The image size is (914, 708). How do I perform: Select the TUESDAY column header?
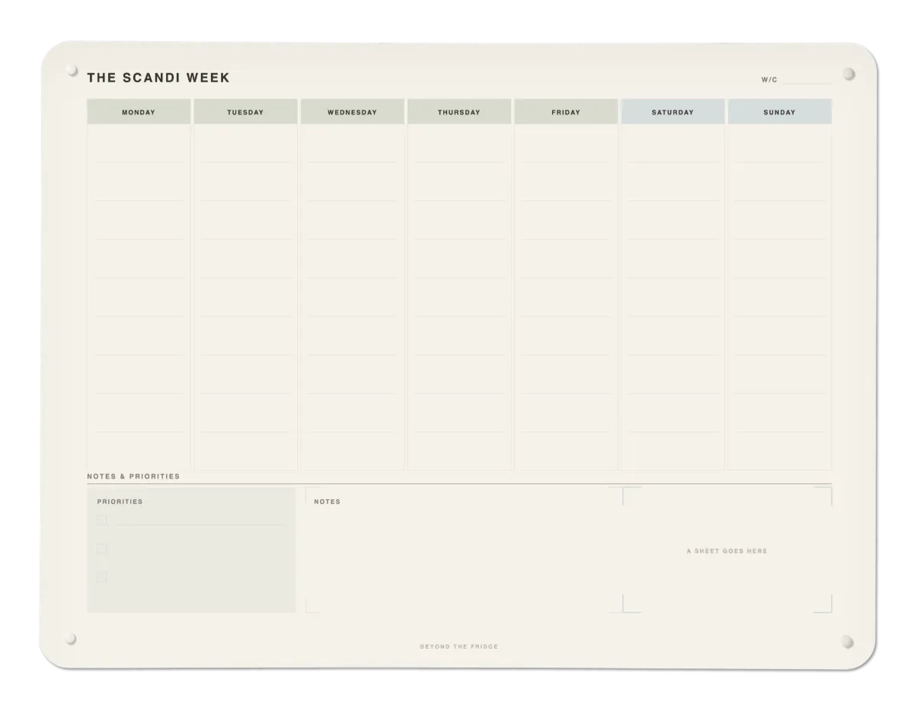click(245, 112)
